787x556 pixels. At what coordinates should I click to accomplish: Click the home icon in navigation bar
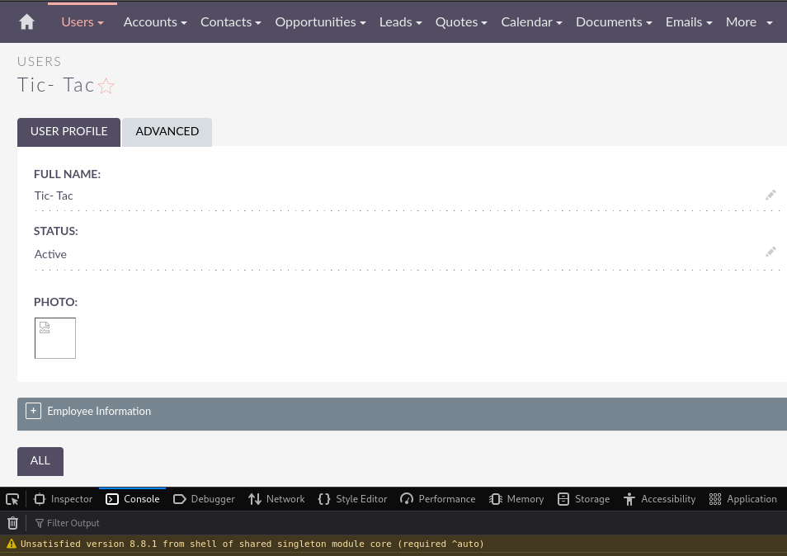pos(26,22)
